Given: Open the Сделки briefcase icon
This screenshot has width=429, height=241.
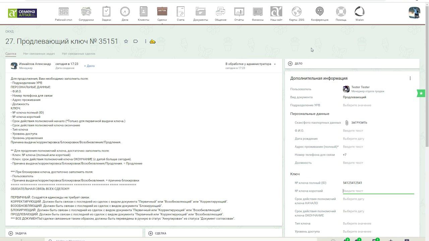Looking at the screenshot, I should tap(162, 11).
